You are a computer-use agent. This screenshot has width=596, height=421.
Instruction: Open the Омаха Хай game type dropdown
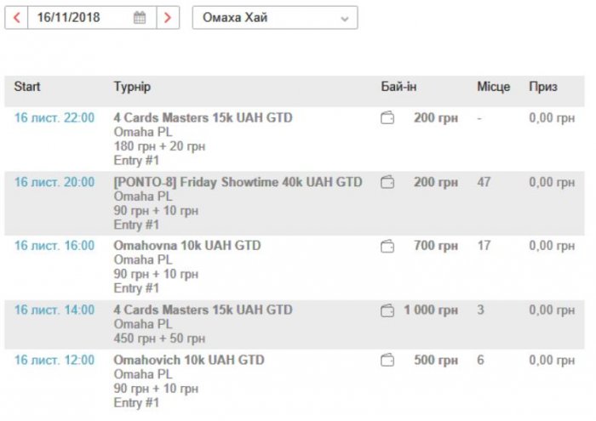(x=274, y=18)
